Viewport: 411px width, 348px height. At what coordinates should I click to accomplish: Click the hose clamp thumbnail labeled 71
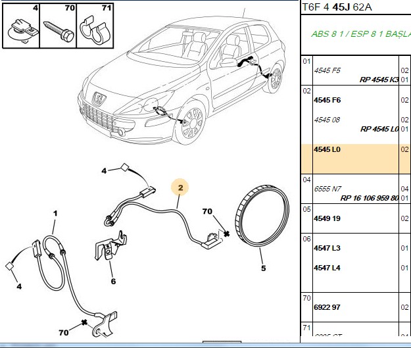pos(95,26)
